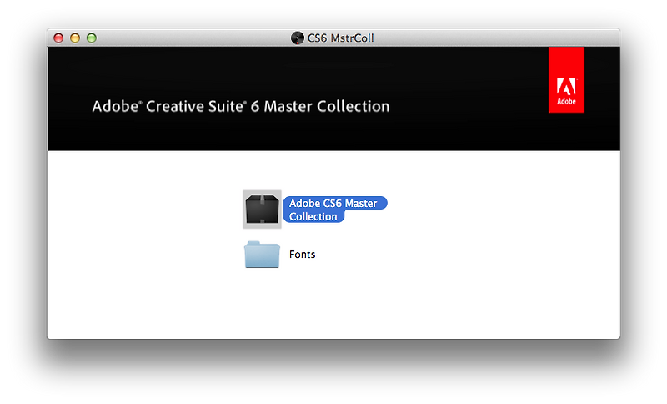The image size is (667, 404).
Task: Close the CS6 MstrColl window
Action: tap(58, 38)
